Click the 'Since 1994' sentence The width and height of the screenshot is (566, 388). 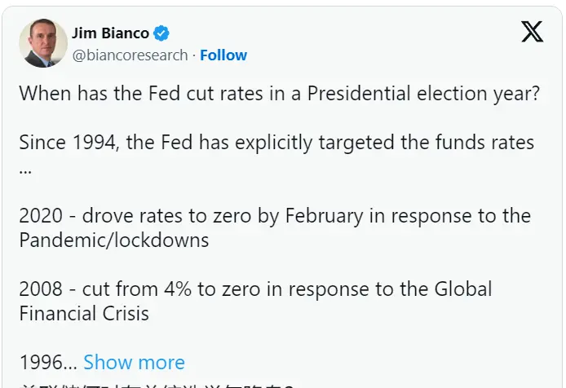(276, 143)
